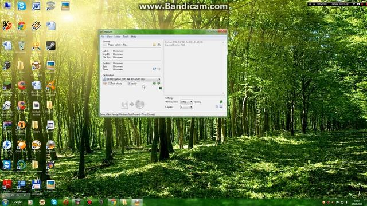Image resolution: width=367 pixels, height=206 pixels.
Task: Open the Tools menu in ImgBurn
Action: 126,37
